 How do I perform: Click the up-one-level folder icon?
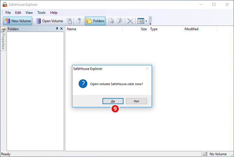[79, 21]
